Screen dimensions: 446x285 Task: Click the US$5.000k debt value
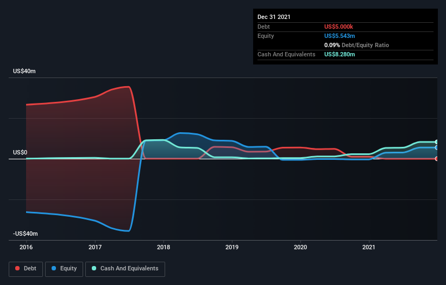pyautogui.click(x=338, y=27)
